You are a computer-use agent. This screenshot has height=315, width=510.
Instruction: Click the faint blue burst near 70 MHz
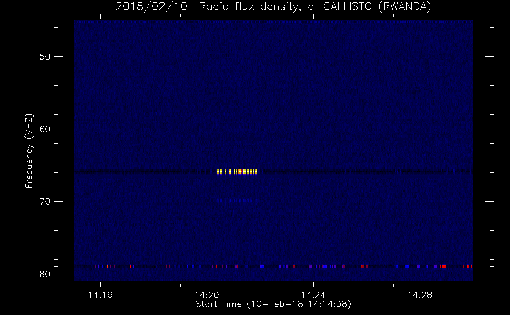coord(238,200)
